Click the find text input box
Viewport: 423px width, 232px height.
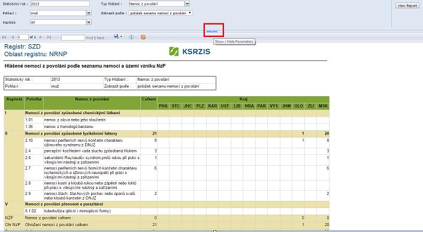73,38
